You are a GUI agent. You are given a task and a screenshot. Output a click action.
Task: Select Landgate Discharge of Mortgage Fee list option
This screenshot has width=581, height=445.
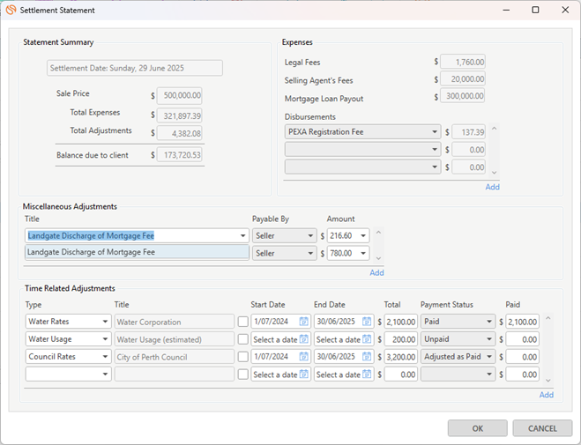[138, 252]
